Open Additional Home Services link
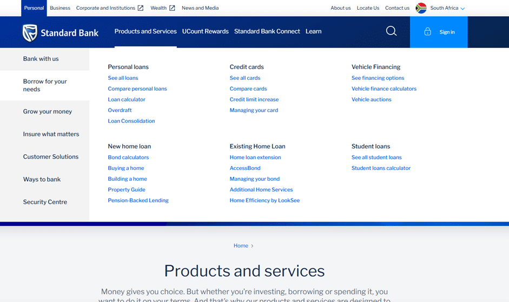 point(261,190)
